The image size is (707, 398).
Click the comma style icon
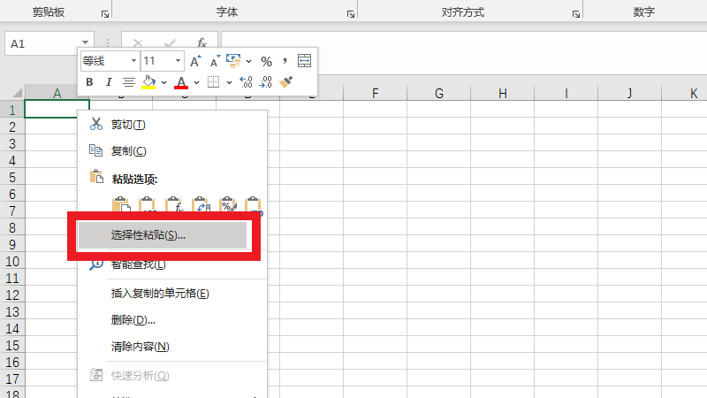285,61
